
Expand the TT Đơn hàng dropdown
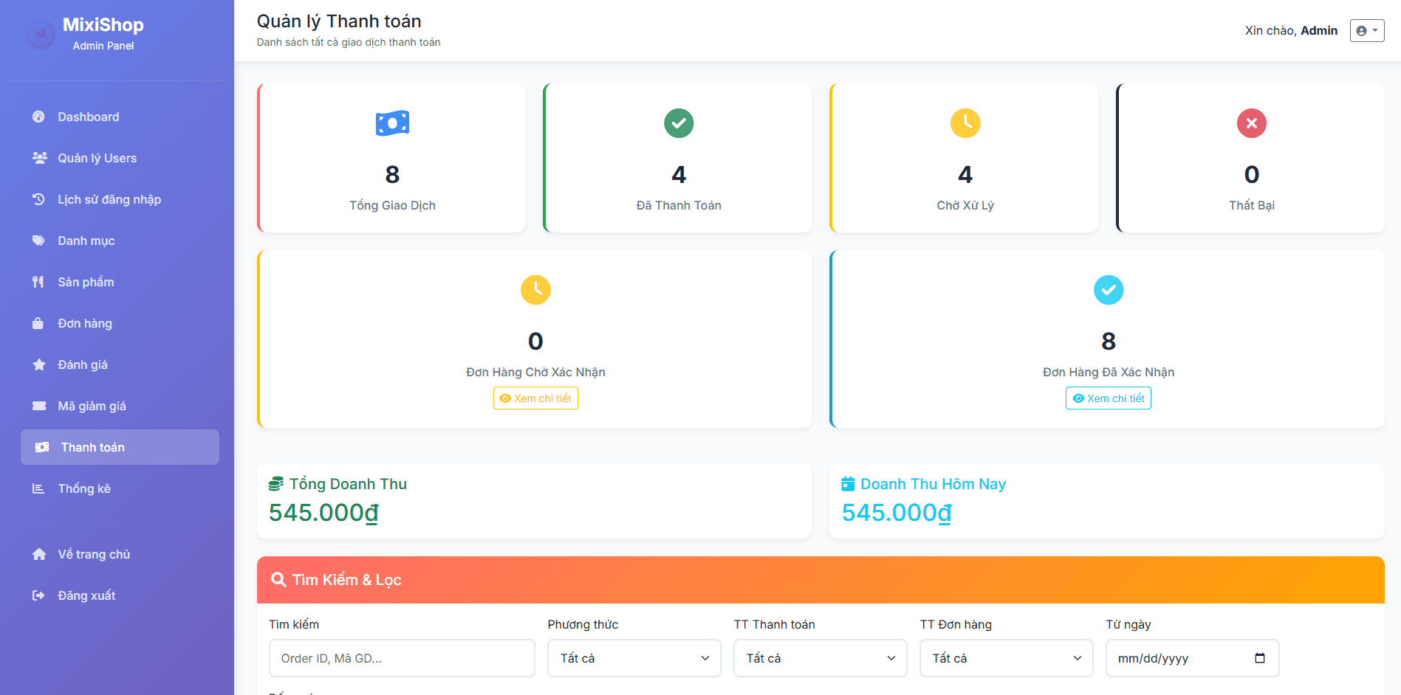click(1006, 658)
